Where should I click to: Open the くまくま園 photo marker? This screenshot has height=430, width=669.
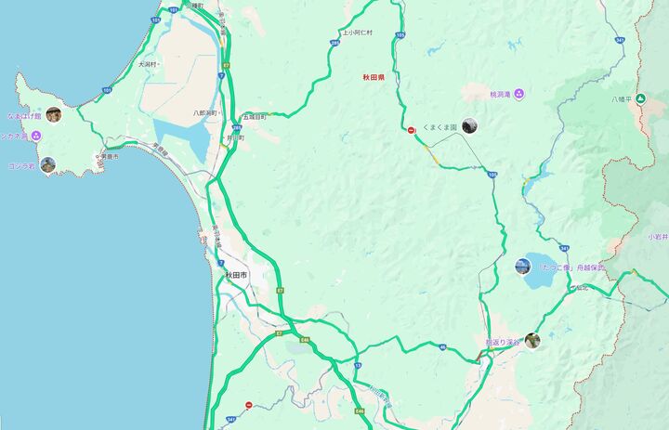[x=469, y=126]
